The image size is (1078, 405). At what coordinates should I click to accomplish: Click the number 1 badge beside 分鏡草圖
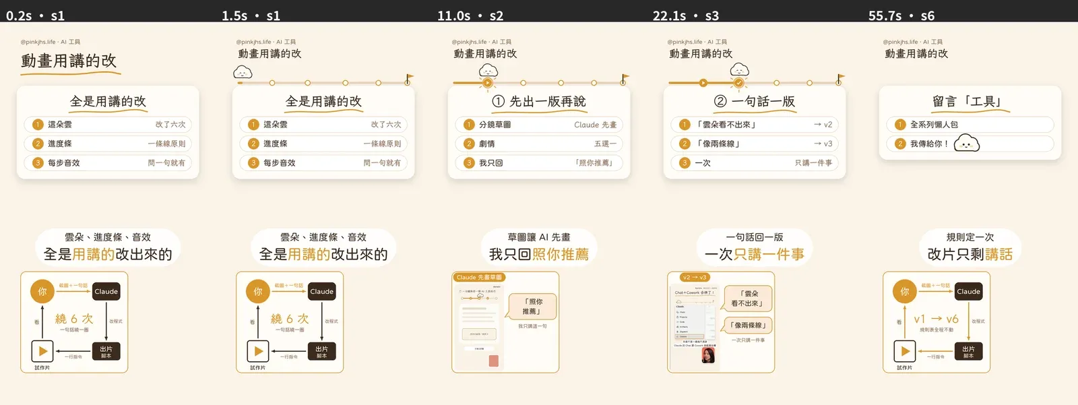469,125
